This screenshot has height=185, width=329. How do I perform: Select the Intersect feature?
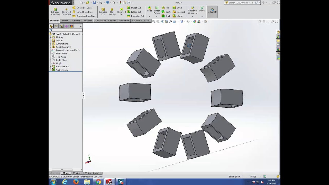click(x=179, y=12)
